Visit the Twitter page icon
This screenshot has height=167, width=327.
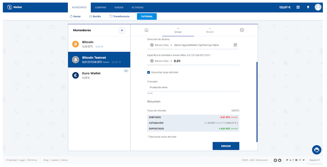point(287,160)
